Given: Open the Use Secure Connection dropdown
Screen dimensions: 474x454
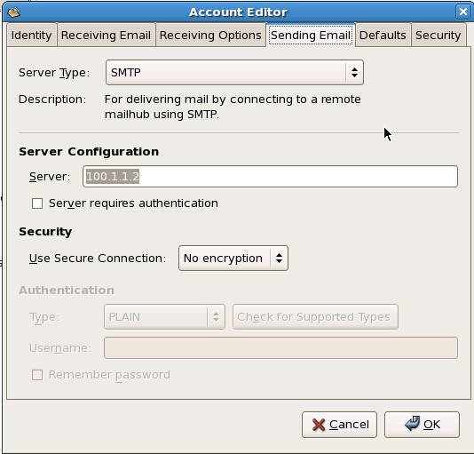Looking at the screenshot, I should click(233, 259).
